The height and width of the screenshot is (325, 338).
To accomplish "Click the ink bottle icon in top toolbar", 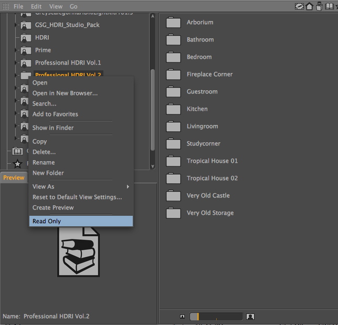I will [319, 6].
